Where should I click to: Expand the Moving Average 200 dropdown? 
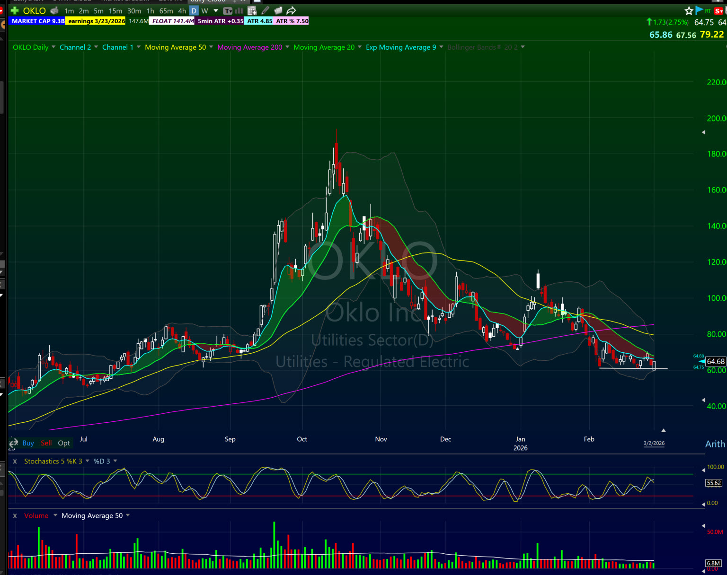click(x=287, y=47)
